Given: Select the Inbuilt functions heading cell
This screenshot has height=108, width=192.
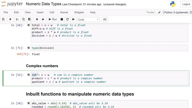Looking at the screenshot, I should tap(80, 94).
